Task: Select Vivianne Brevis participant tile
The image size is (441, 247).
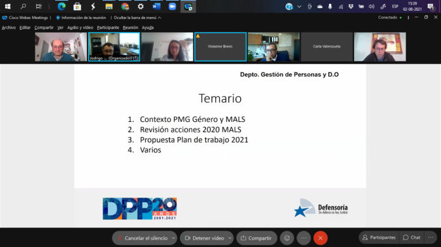Action: coord(220,47)
